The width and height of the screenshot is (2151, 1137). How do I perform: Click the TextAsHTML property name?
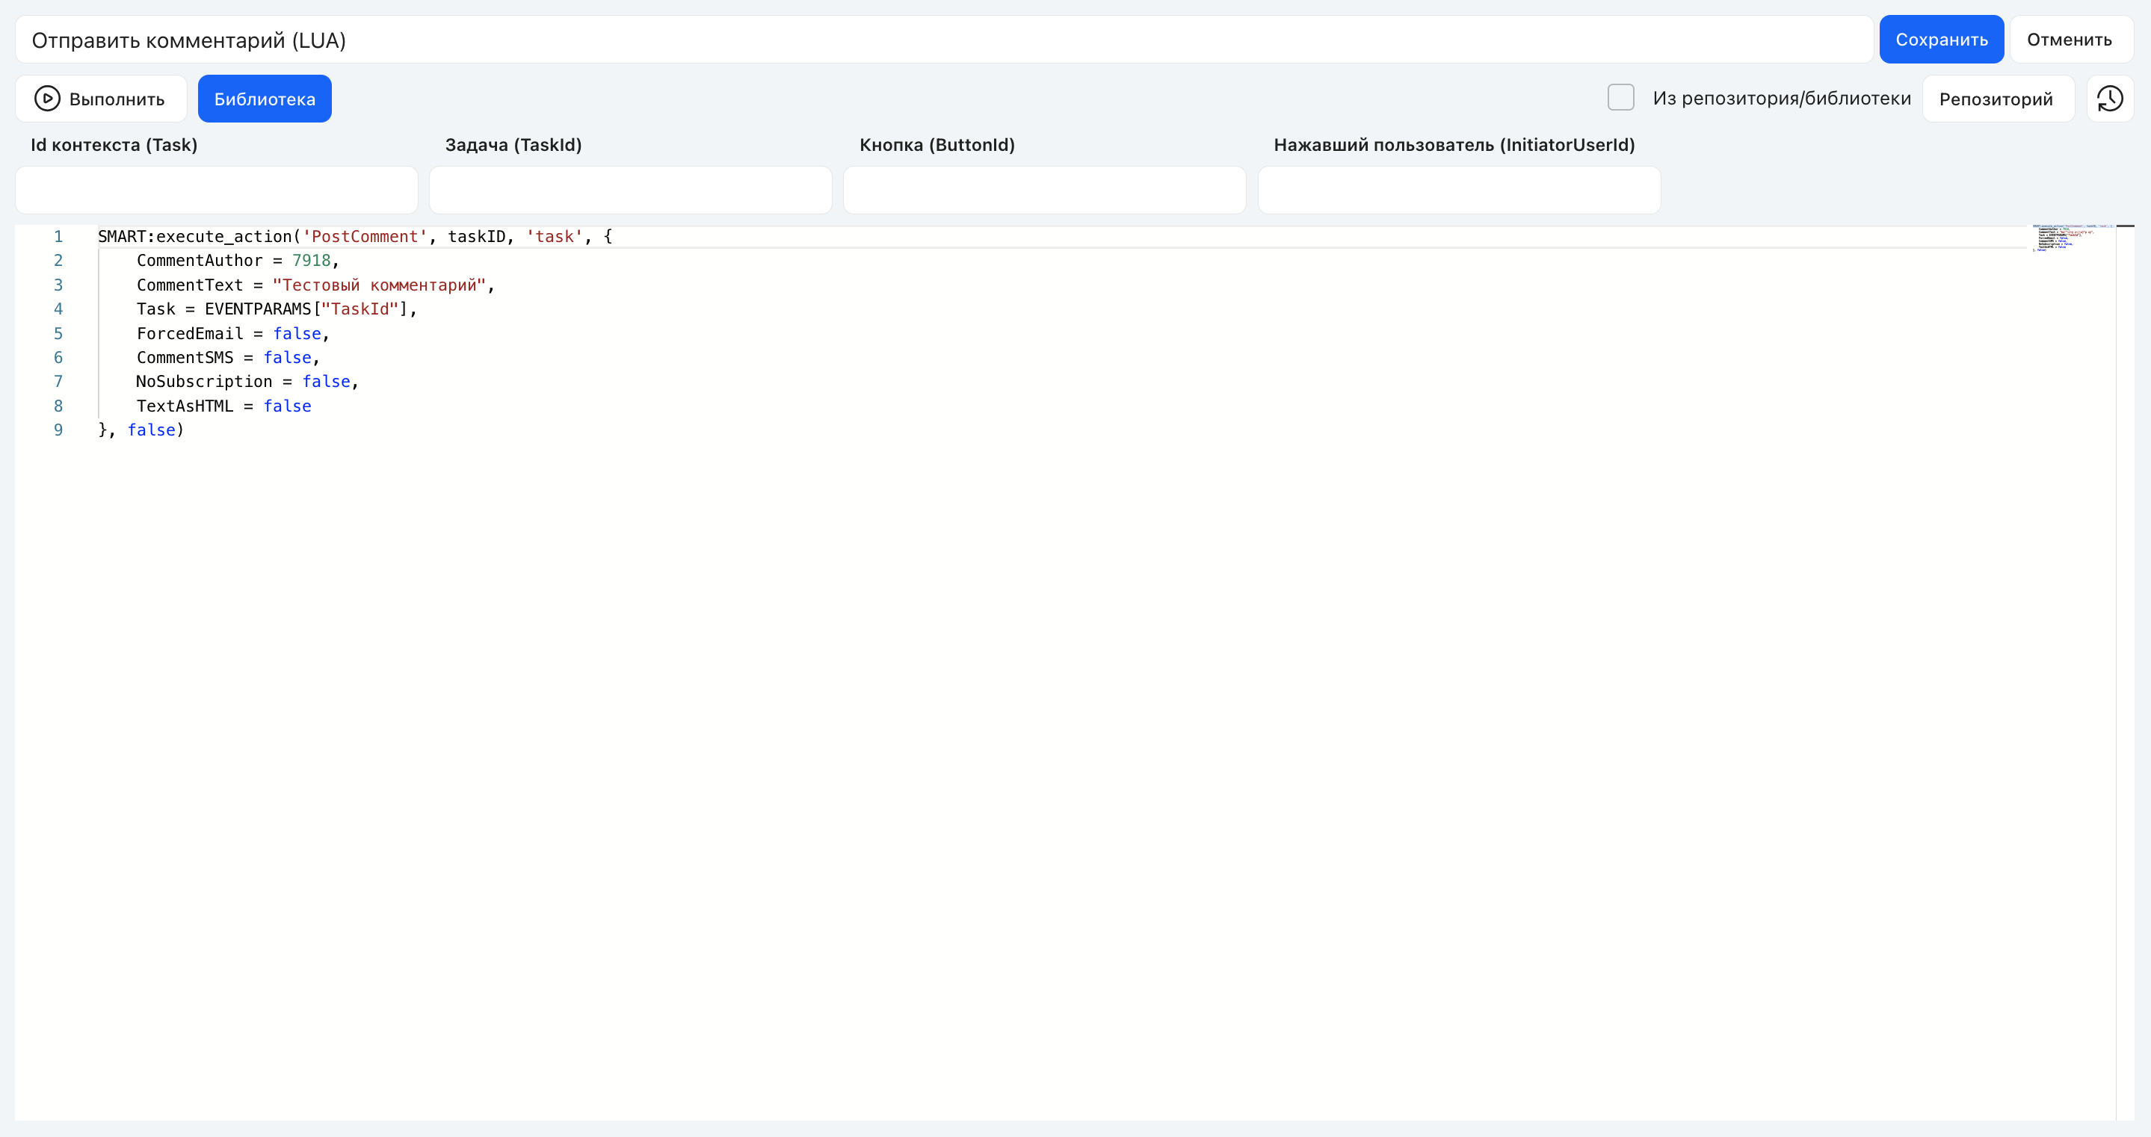pos(185,406)
